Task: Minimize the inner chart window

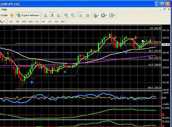Action: pyautogui.click(x=160, y=10)
